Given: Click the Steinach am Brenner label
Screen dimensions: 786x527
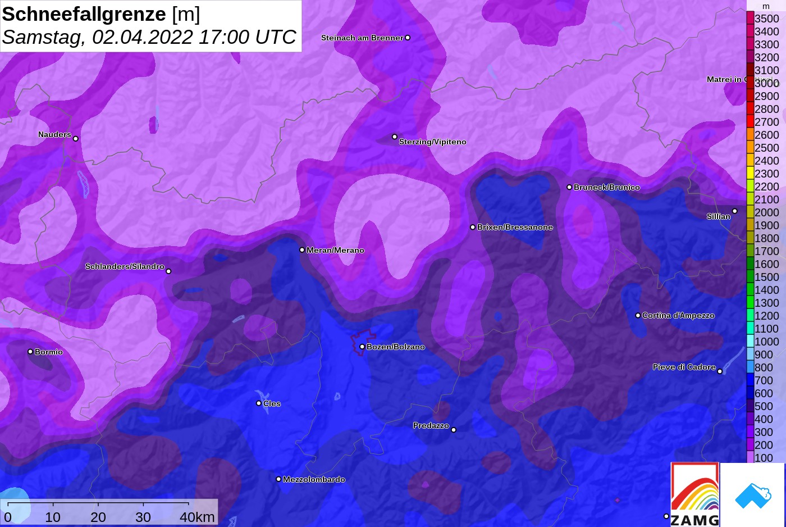Looking at the screenshot, I should (362, 38).
